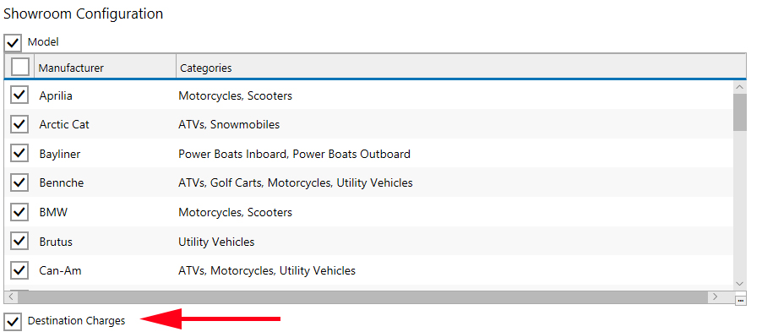Image resolution: width=762 pixels, height=332 pixels.
Task: Click Aprilia's 'Motorcycles, Scooters' cell
Action: click(x=235, y=95)
